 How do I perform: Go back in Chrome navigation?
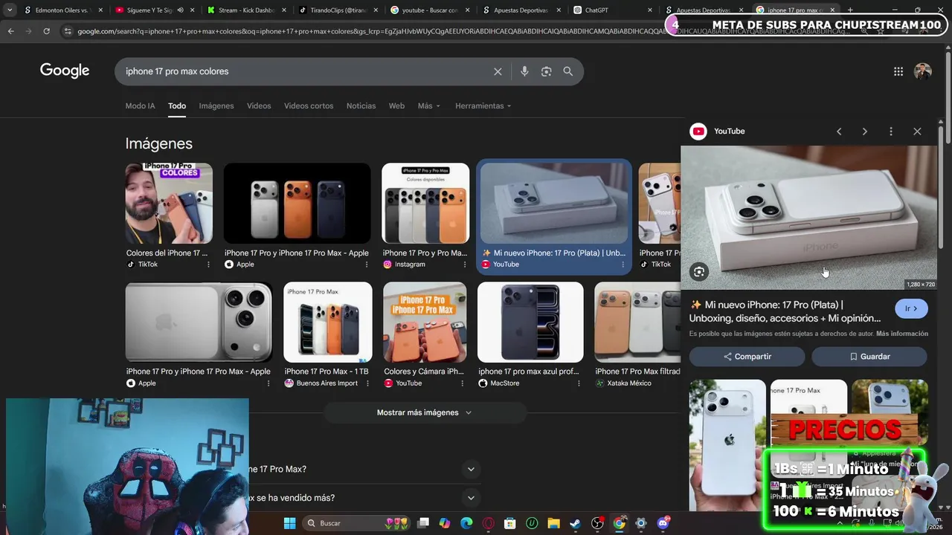(x=10, y=31)
